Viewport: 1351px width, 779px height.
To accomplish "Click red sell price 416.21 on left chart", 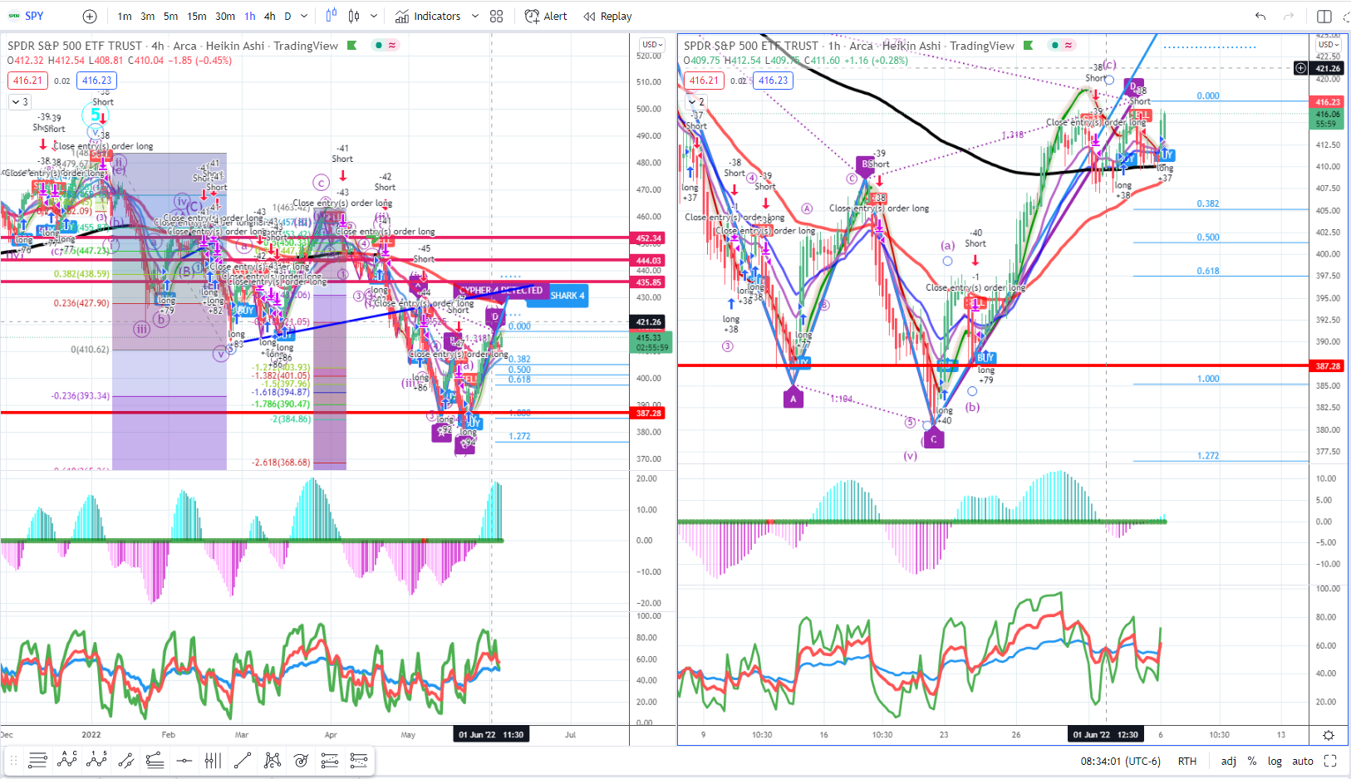I will click(x=27, y=81).
